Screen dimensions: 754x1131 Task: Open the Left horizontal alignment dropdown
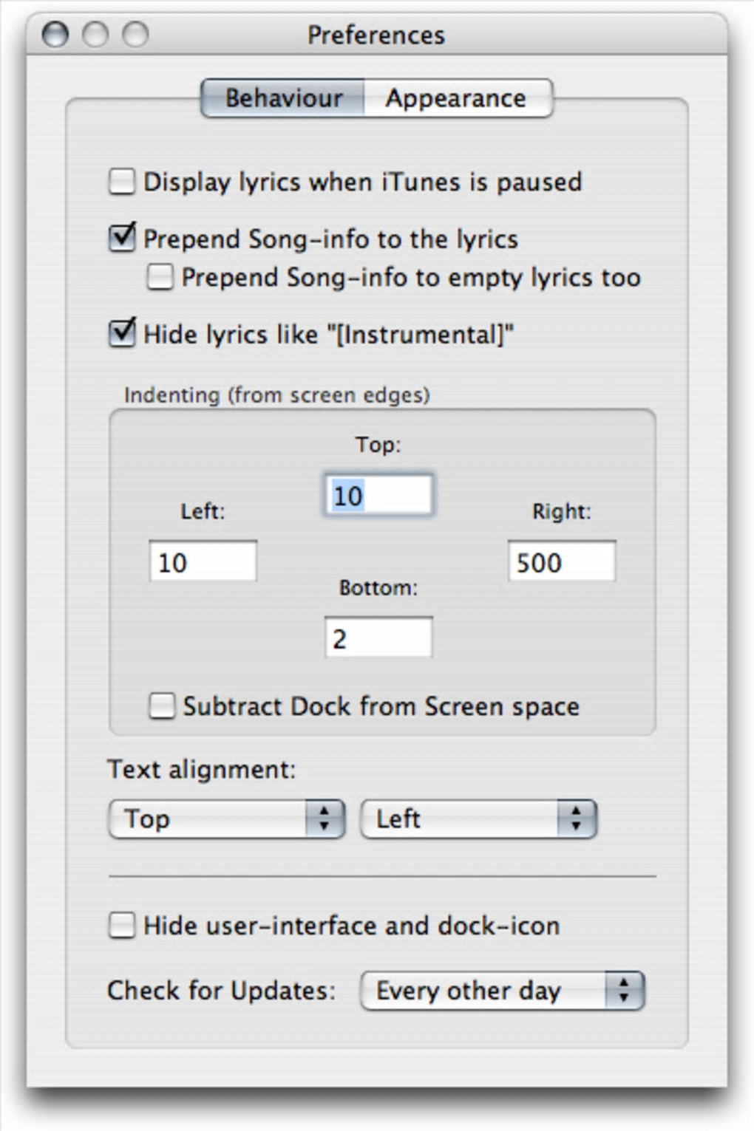[478, 819]
